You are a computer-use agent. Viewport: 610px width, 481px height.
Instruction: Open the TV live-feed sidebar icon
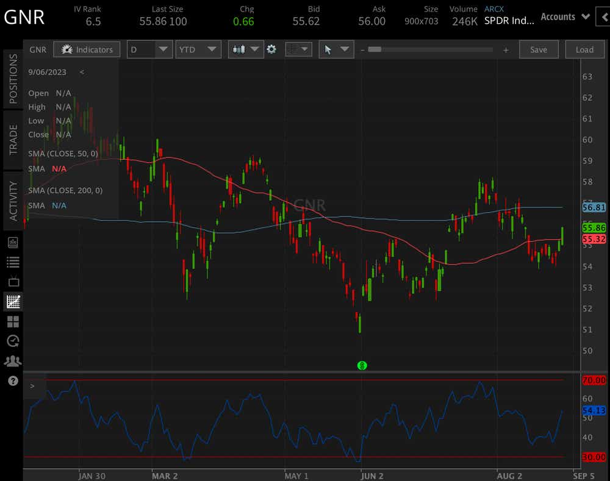pyautogui.click(x=13, y=281)
